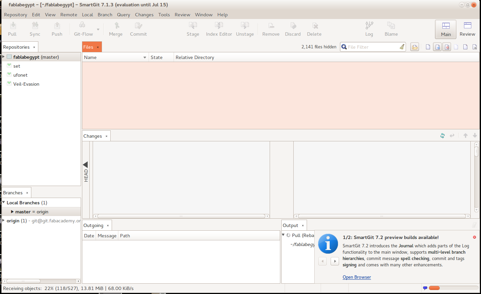The height and width of the screenshot is (294, 481).
Task: Close the Repositories panel tab
Action: point(34,47)
